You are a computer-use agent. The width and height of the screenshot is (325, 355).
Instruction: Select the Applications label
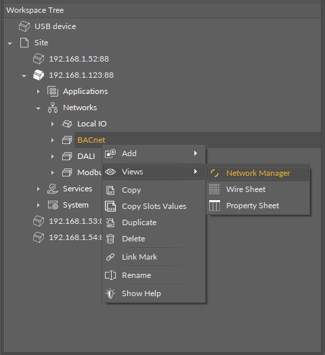click(85, 91)
